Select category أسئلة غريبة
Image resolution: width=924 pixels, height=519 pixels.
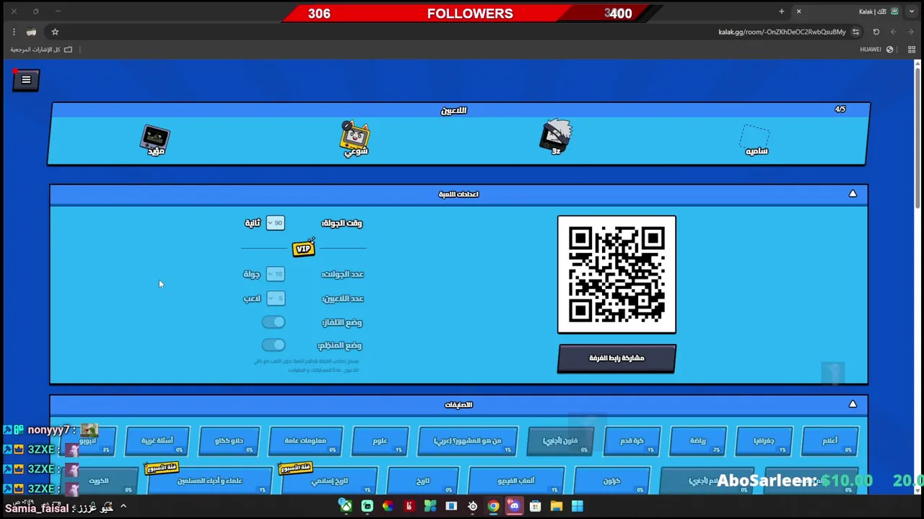click(x=157, y=441)
